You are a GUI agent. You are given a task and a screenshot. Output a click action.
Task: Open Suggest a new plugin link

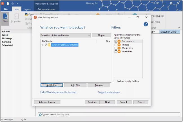click(x=109, y=92)
